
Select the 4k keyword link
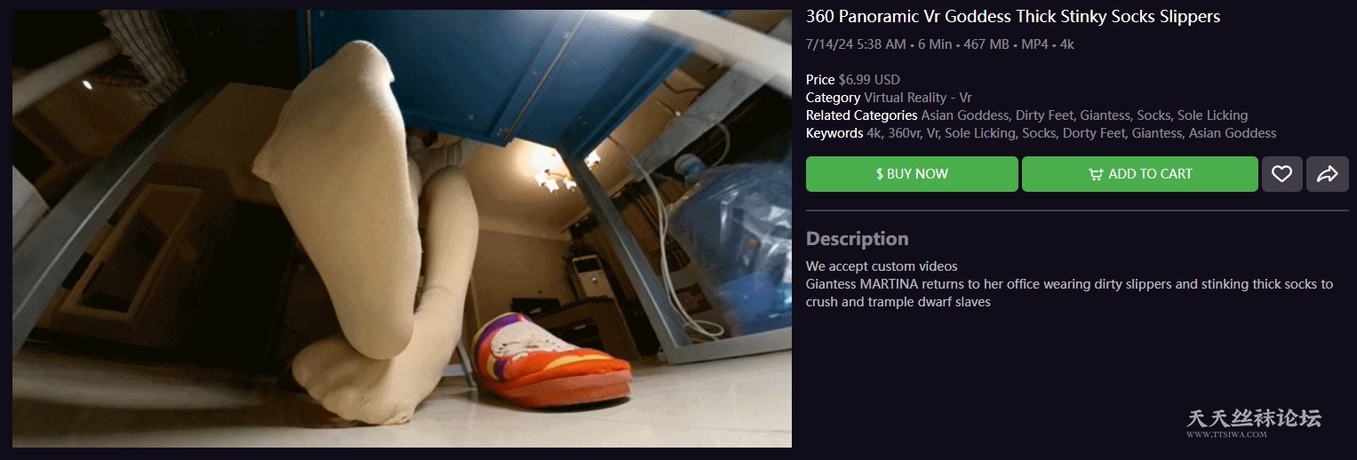pos(874,133)
